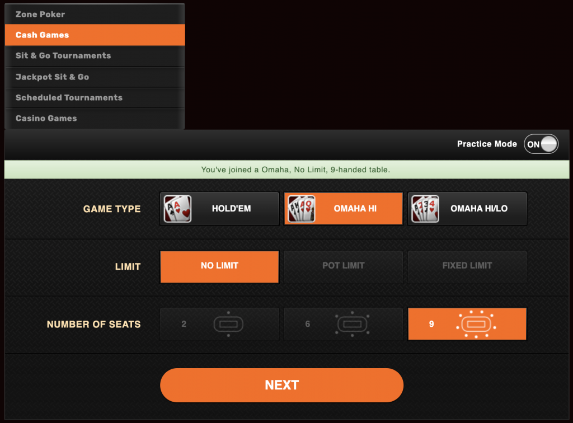Image resolution: width=573 pixels, height=423 pixels.
Task: Open Casino Games from the menu
Action: pos(95,119)
